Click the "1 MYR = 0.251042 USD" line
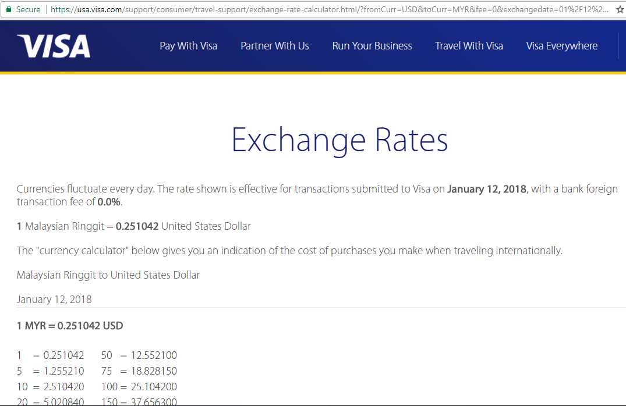 (x=70, y=326)
